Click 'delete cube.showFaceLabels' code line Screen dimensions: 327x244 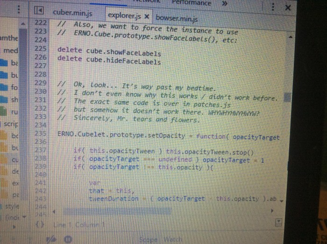pyautogui.click(x=109, y=52)
